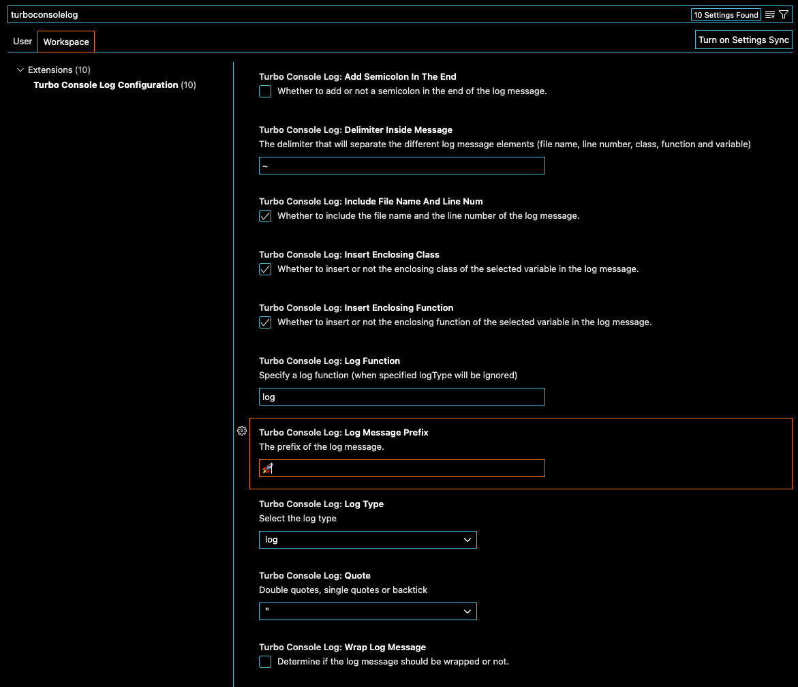Click the 10 Settings Found badge
Screen dimensions: 798x687
tap(726, 15)
